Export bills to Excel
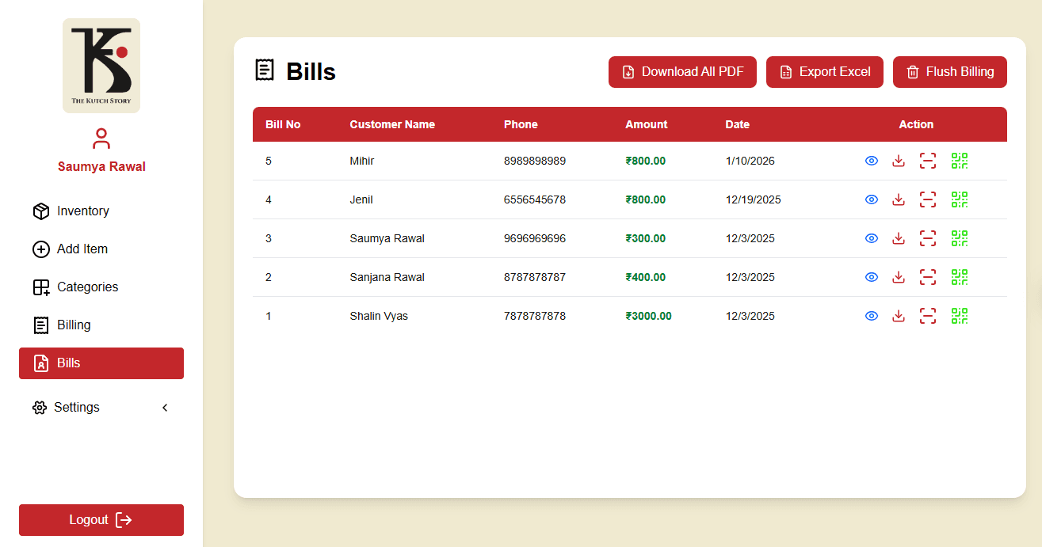This screenshot has width=1042, height=547. coord(825,72)
